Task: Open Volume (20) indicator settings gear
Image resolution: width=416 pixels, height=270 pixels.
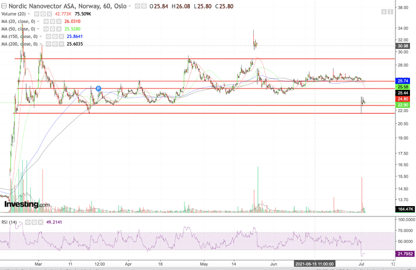Action: pyautogui.click(x=43, y=14)
